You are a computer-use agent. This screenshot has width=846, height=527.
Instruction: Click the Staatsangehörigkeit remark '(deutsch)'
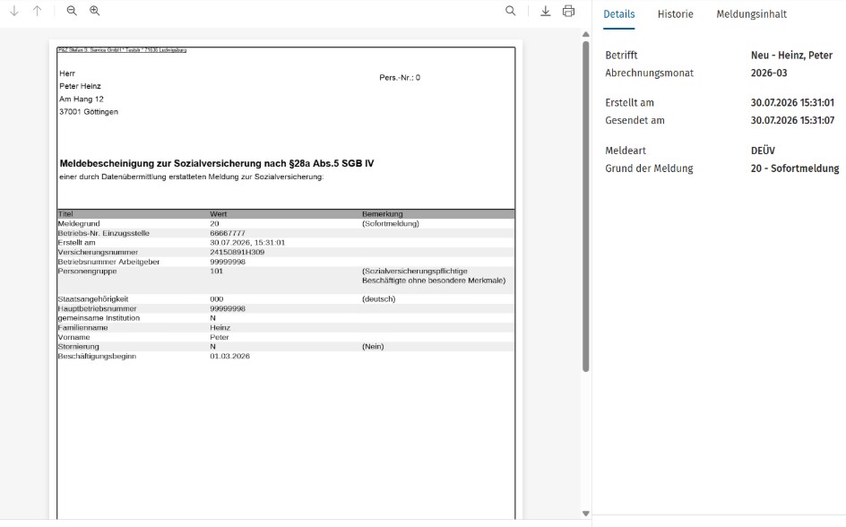[x=379, y=298]
